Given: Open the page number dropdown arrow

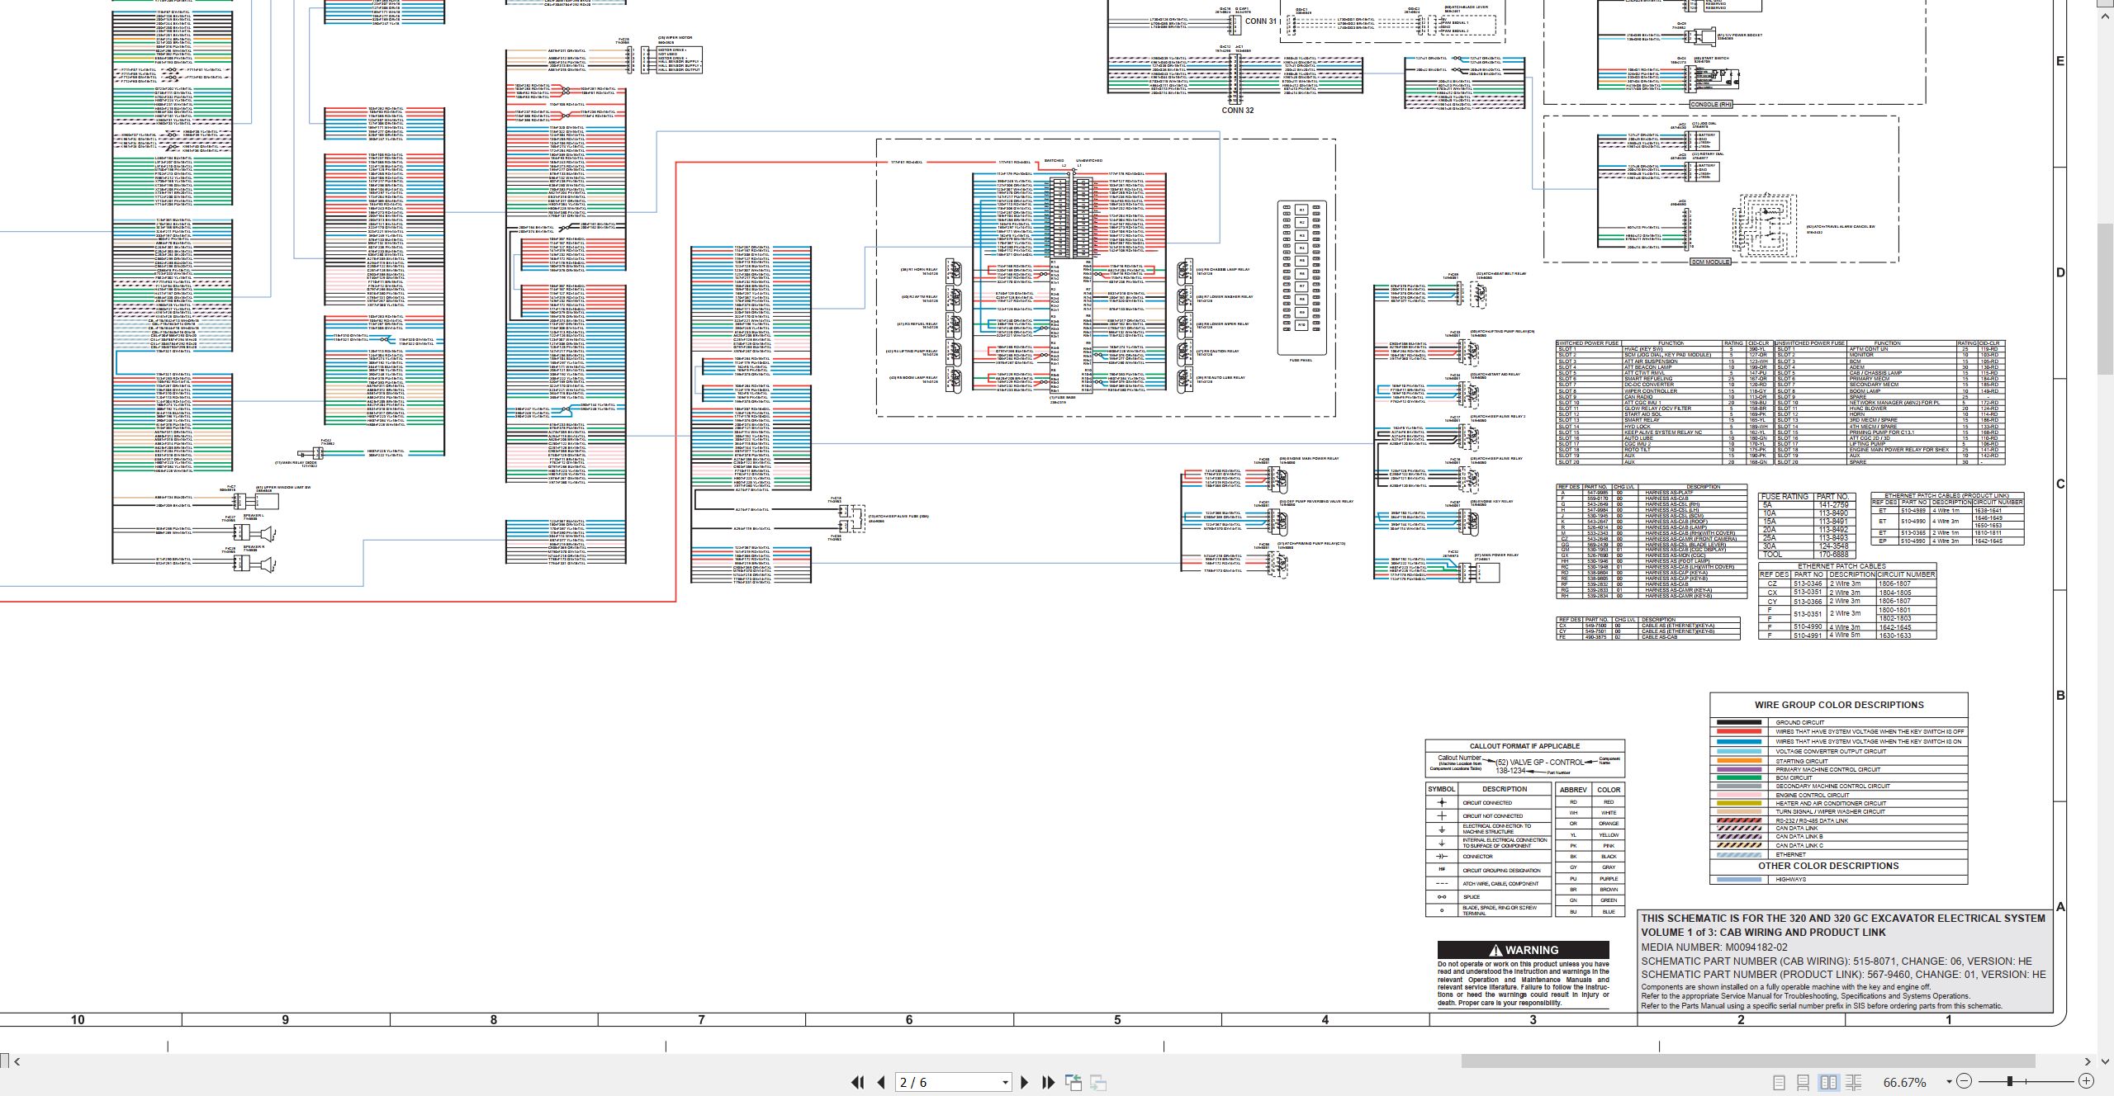Looking at the screenshot, I should pos(1005,1083).
